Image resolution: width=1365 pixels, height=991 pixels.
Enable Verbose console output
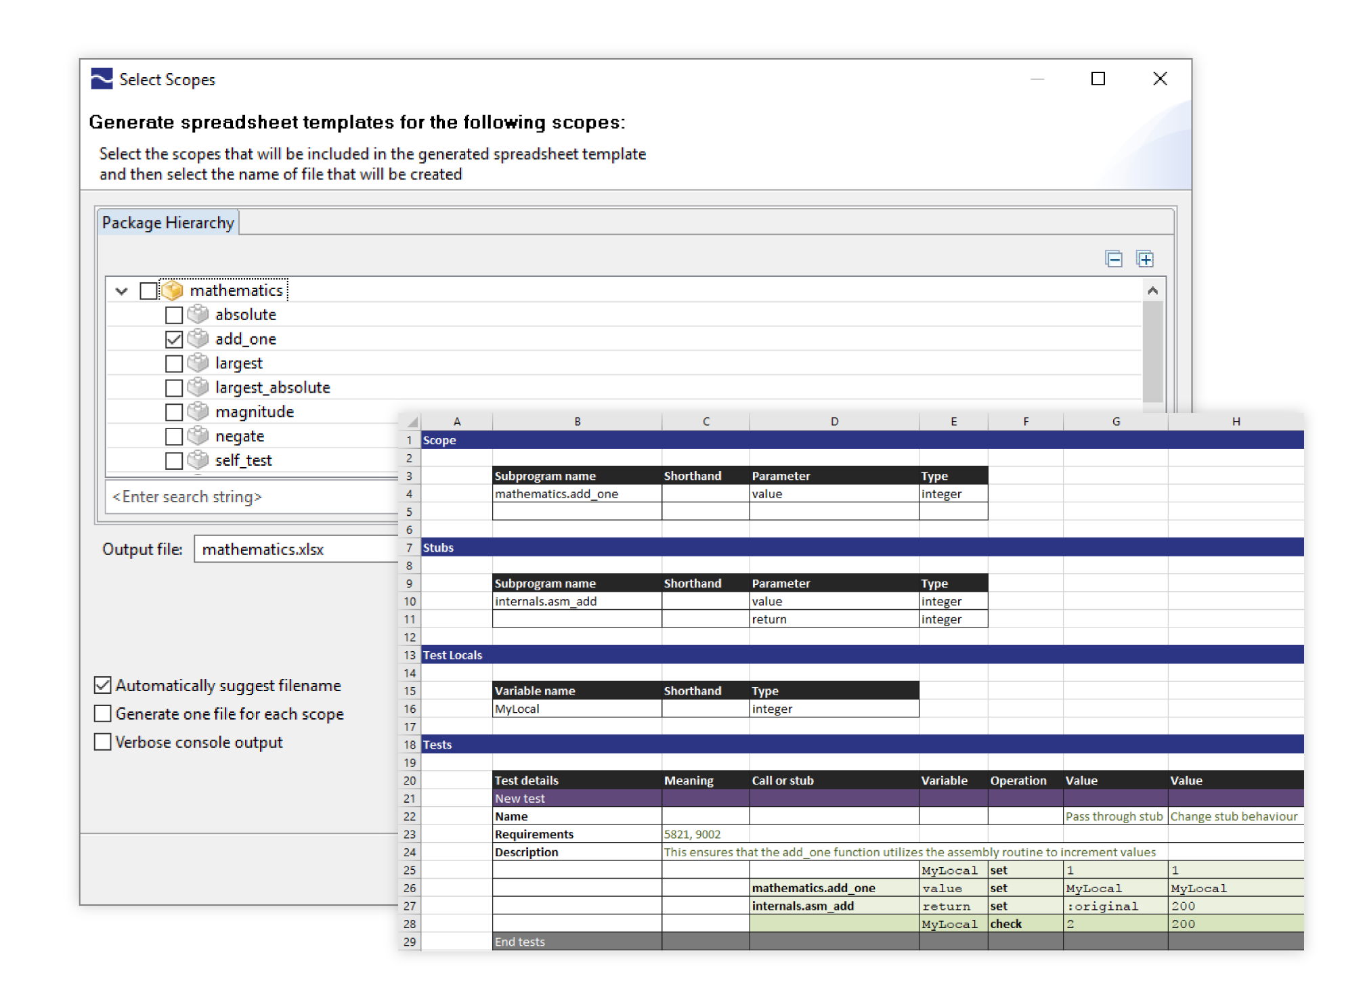[103, 742]
